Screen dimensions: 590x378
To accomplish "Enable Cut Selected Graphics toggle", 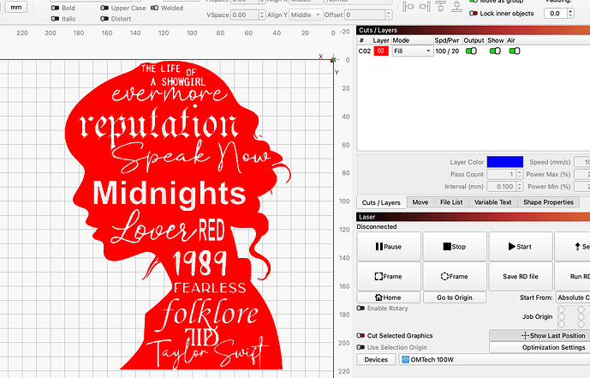I will 361,336.
